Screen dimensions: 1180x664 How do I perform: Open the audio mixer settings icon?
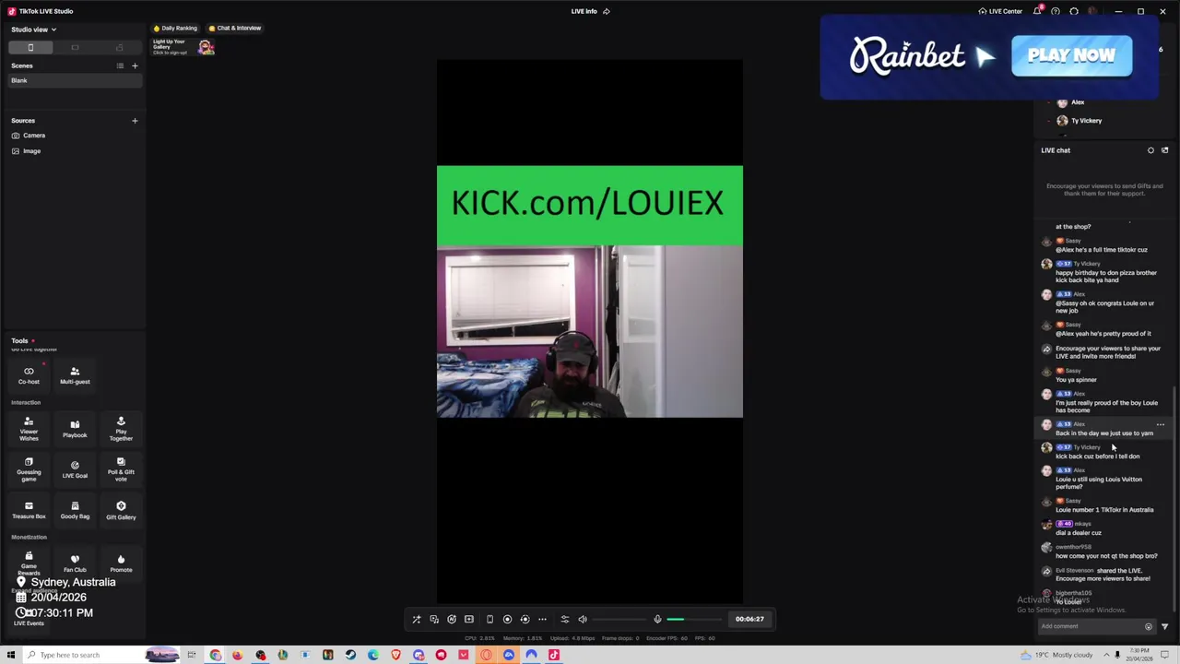coord(565,619)
